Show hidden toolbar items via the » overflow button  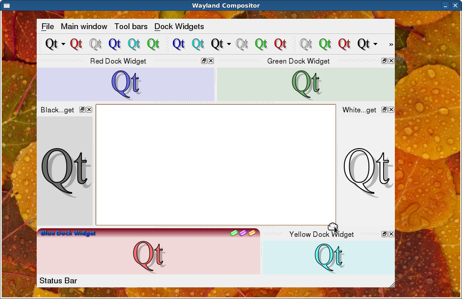tap(391, 44)
